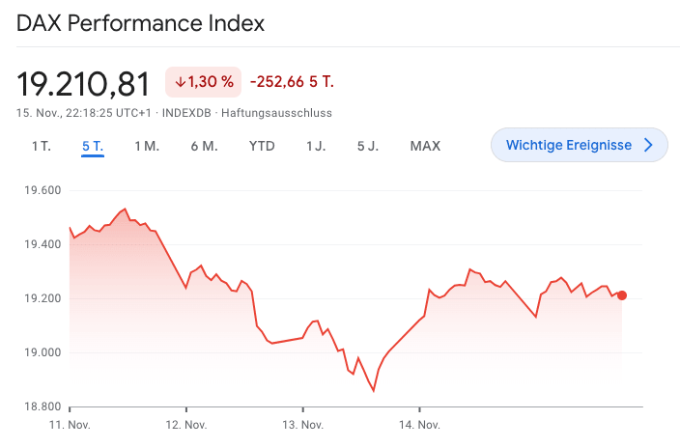
Task: Show the MAX chart range
Action: [425, 146]
